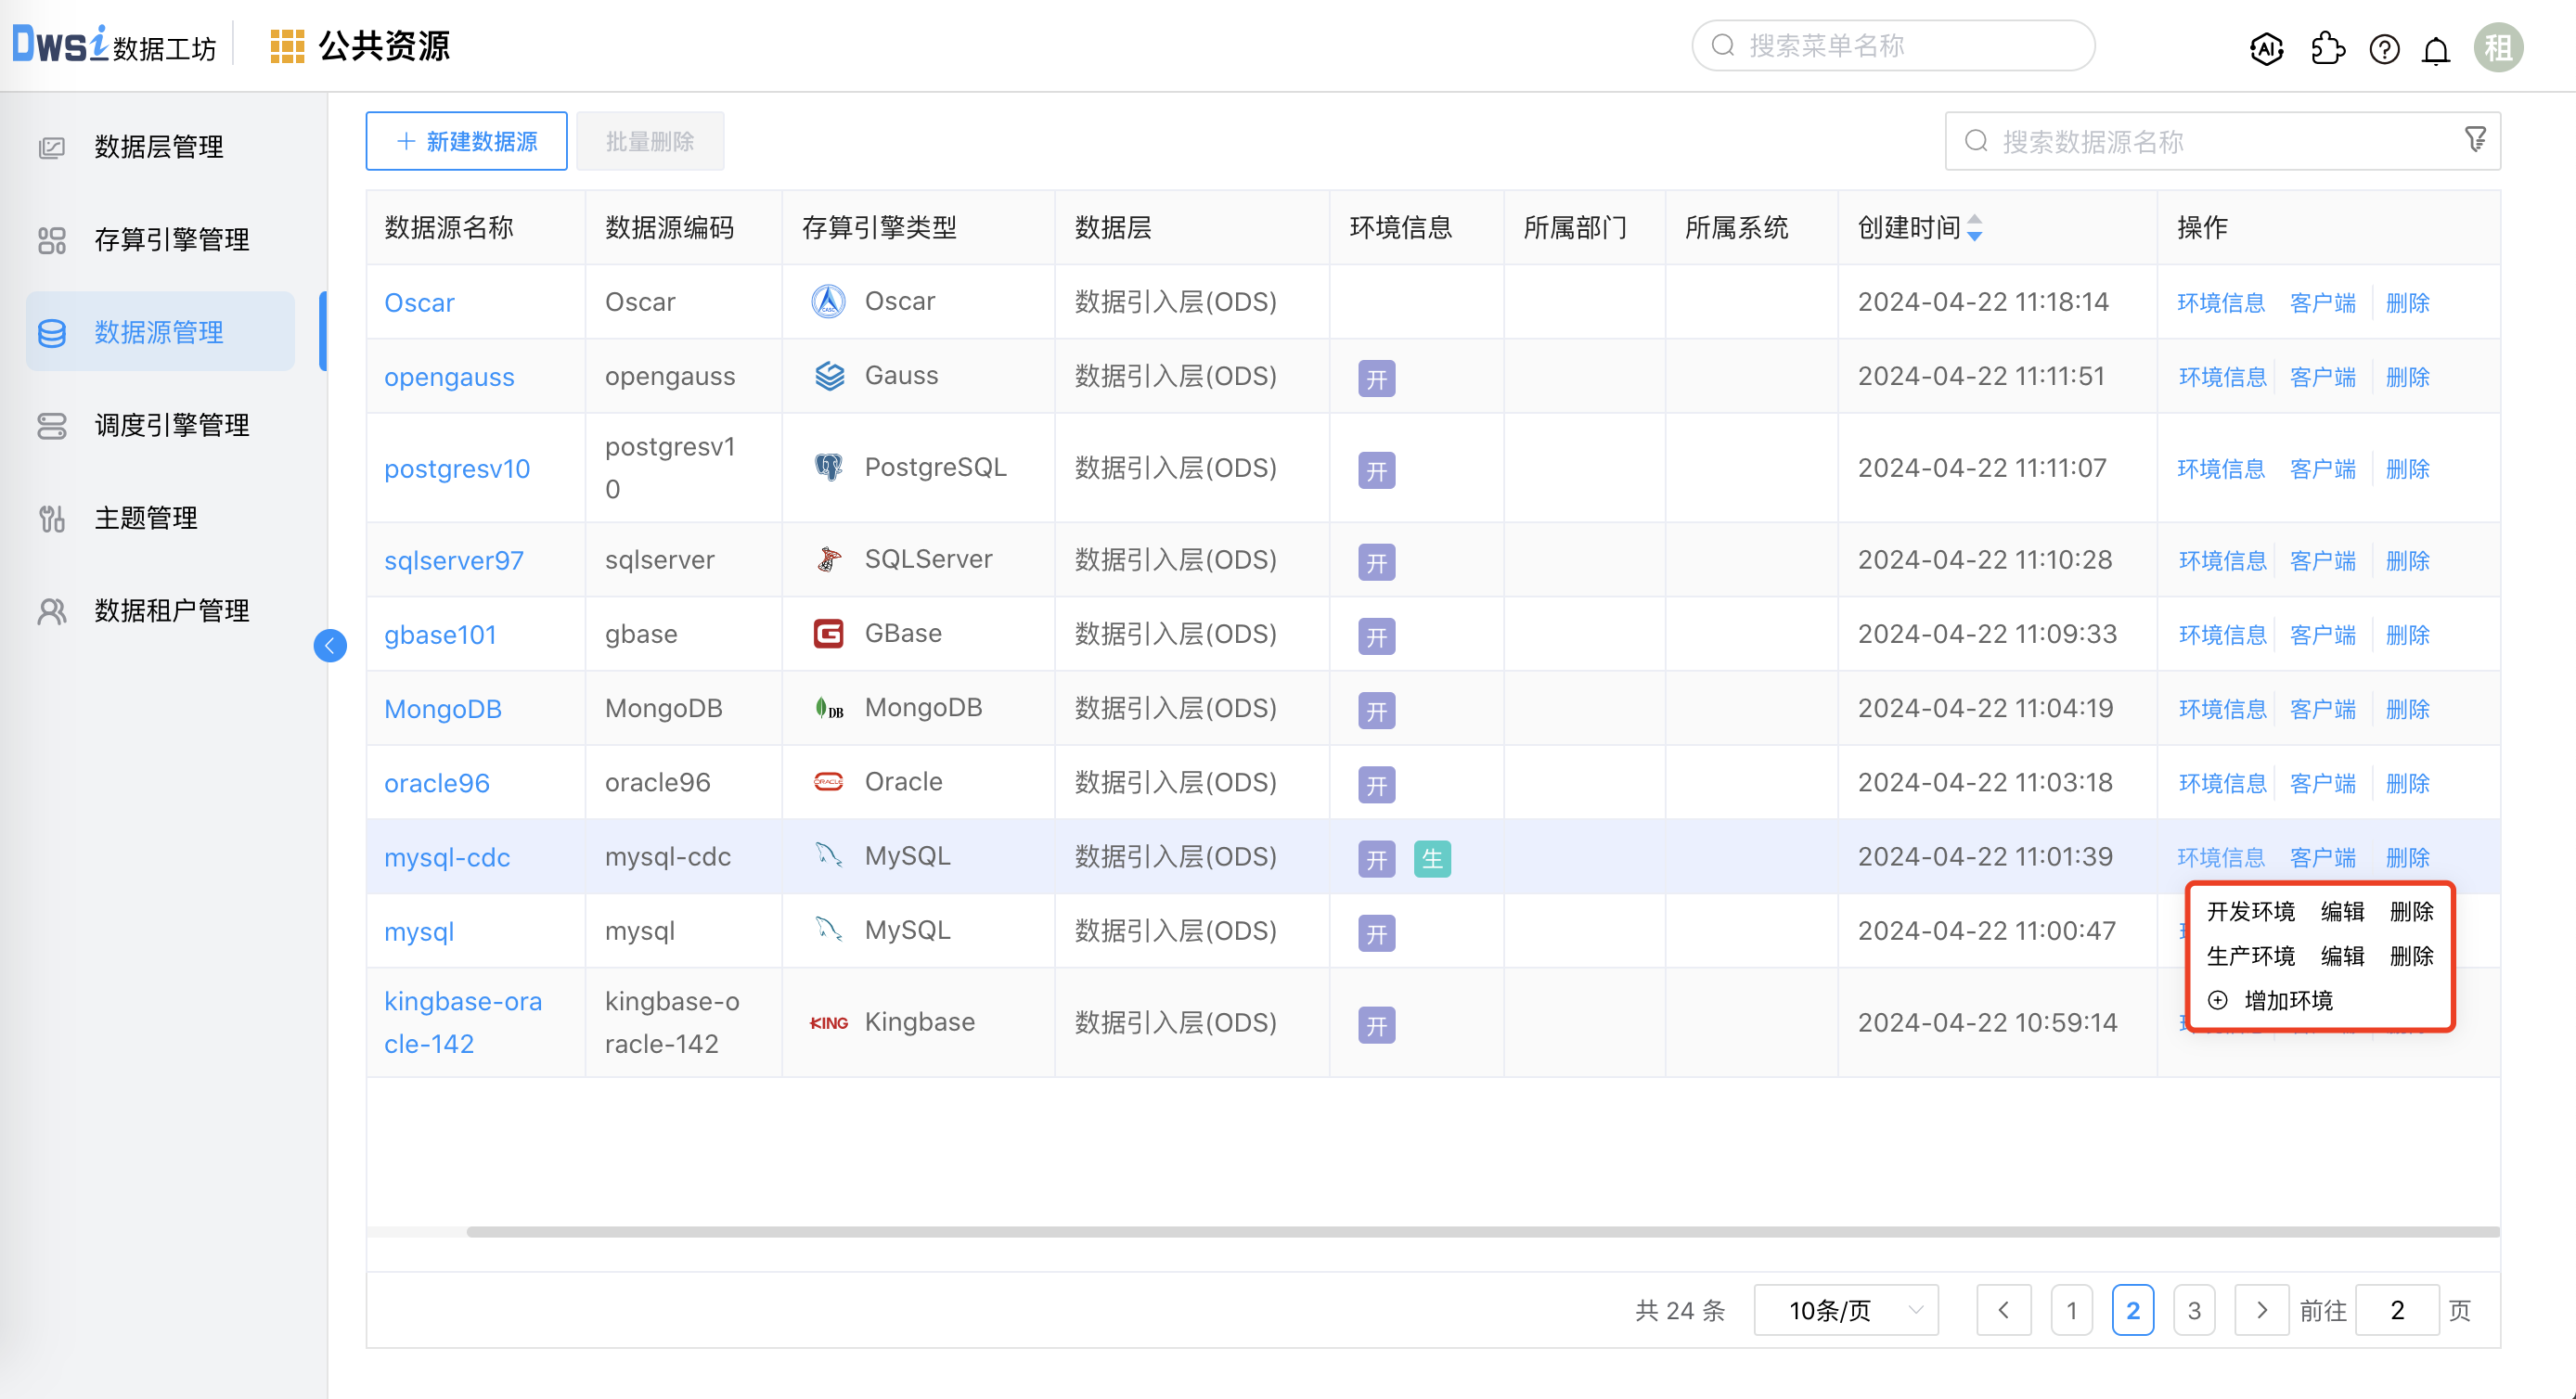Image resolution: width=2576 pixels, height=1399 pixels.
Task: Click the page jump input next to 前往
Action: (x=2397, y=1309)
